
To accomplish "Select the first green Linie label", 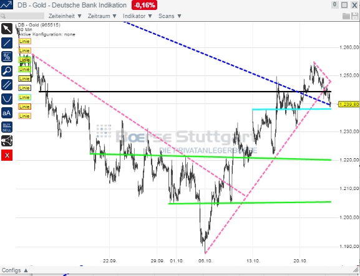I will [x=24, y=60].
